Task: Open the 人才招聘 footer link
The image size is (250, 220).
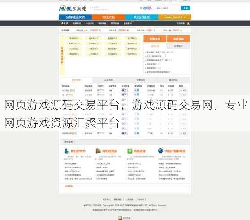Action: 129,199
